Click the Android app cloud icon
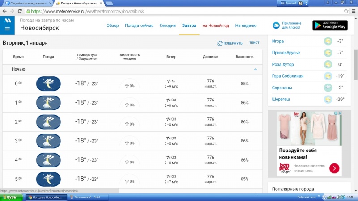Image resolution: width=358 pixels, height=201 pixels. [x=276, y=25]
